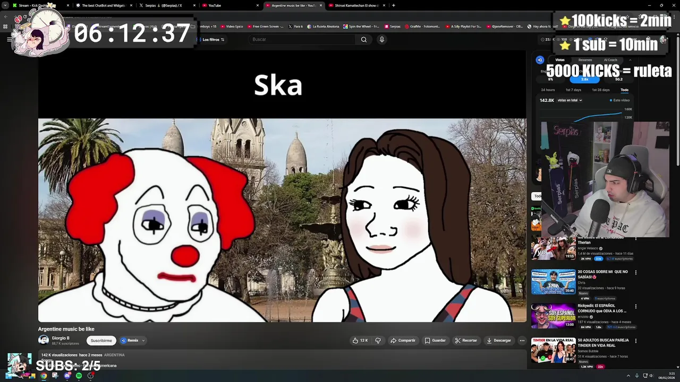The width and height of the screenshot is (680, 382).
Task: Click the Recortar clip button
Action: (466, 341)
